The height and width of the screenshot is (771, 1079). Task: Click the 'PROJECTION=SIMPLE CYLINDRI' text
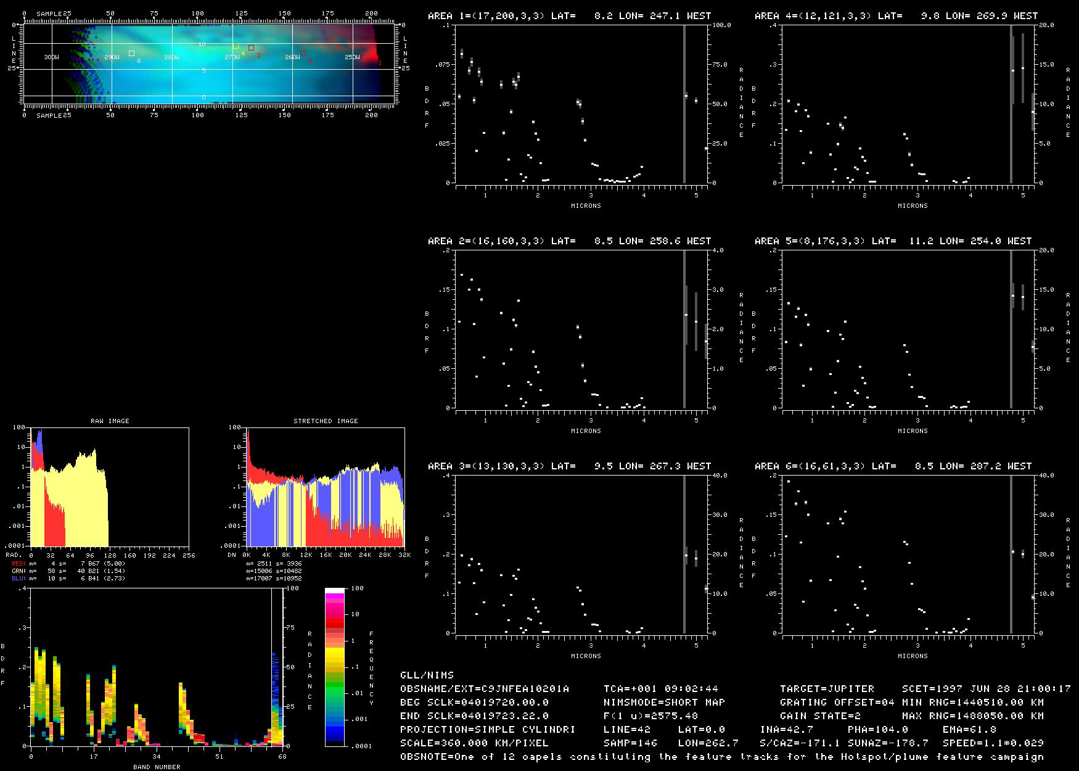(x=488, y=729)
